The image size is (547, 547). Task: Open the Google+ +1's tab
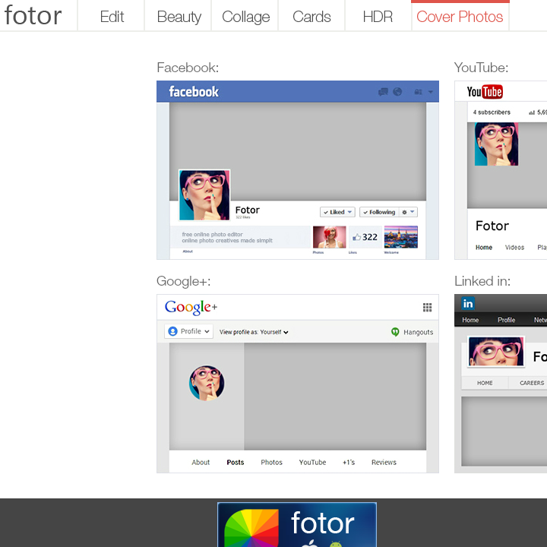click(x=349, y=462)
